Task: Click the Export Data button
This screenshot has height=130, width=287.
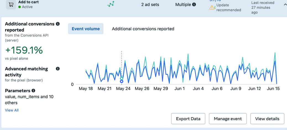Action: [188, 119]
